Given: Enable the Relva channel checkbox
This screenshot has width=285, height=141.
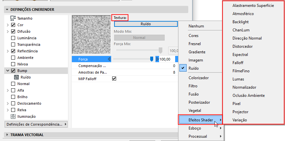Looking at the screenshot, I should [x=13, y=110].
